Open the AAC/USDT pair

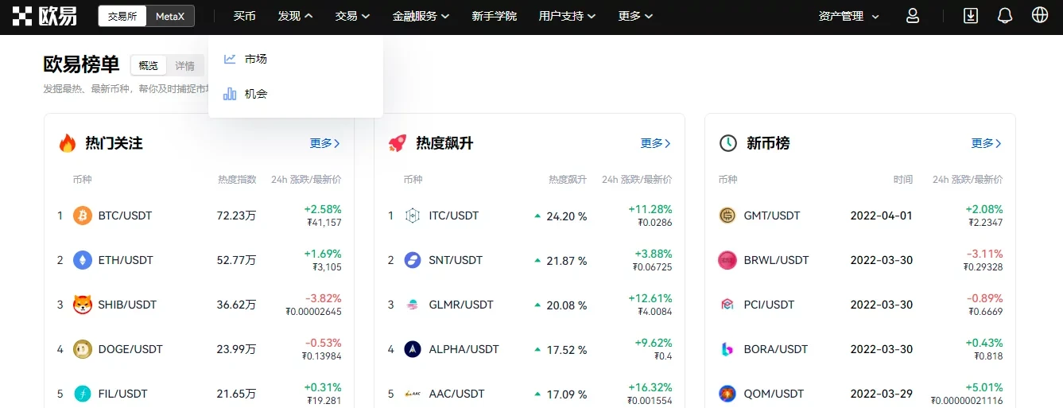(x=456, y=394)
